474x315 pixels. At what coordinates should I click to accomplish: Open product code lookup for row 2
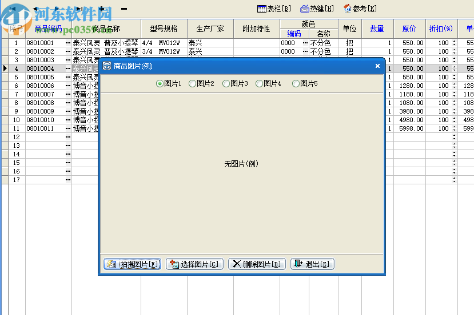point(68,51)
